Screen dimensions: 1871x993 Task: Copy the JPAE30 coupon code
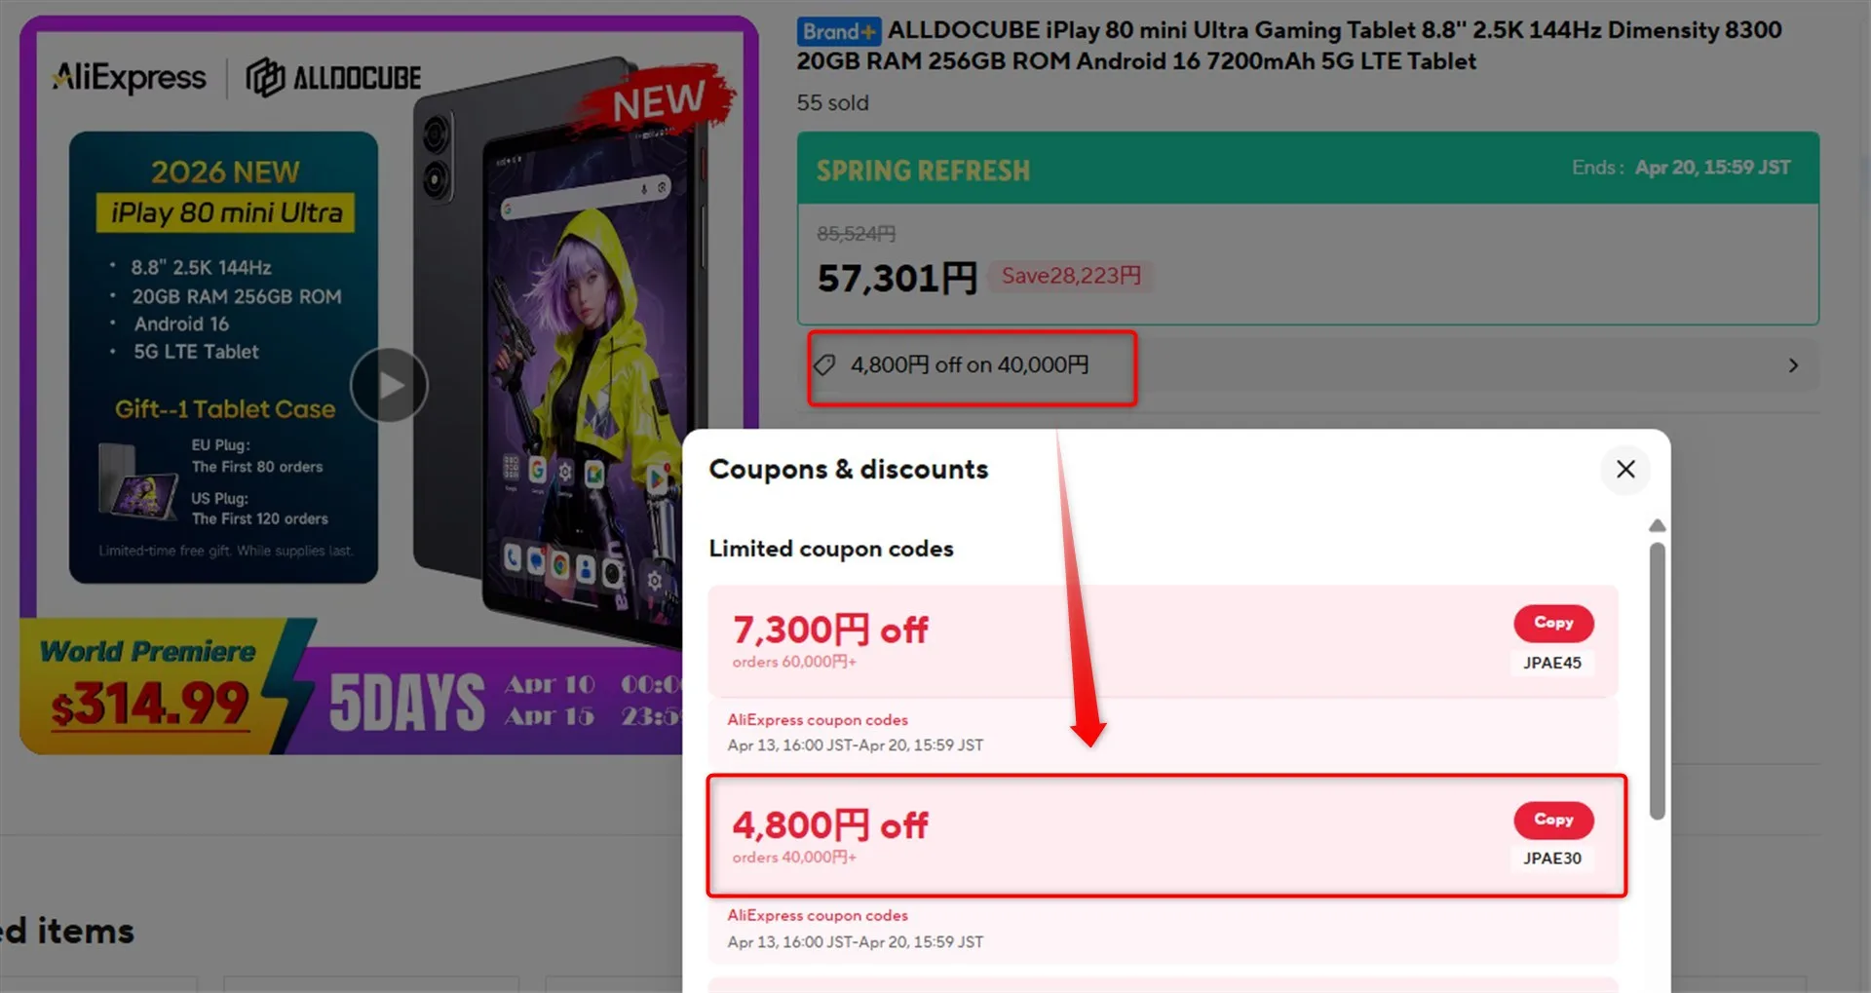[x=1553, y=820]
